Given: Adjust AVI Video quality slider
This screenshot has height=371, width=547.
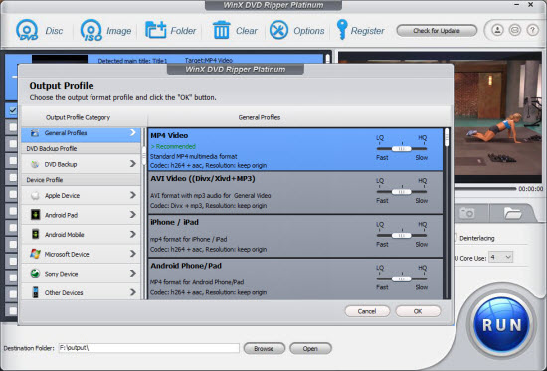Looking at the screenshot, I should tap(402, 192).
